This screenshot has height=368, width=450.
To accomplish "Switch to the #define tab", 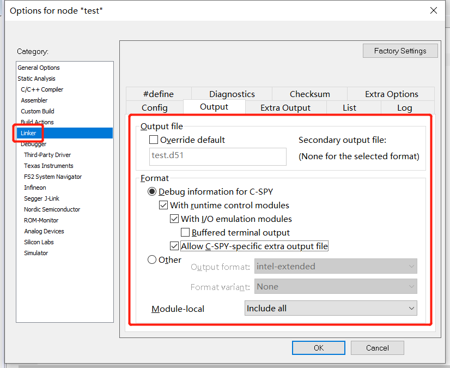I will [159, 94].
